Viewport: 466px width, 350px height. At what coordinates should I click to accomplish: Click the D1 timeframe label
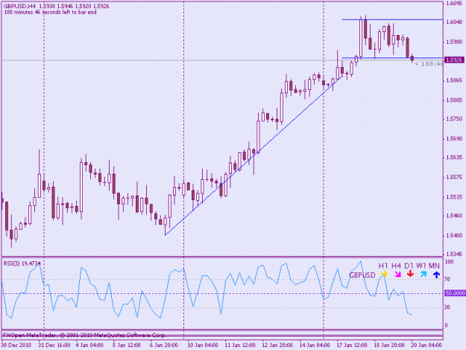click(409, 266)
